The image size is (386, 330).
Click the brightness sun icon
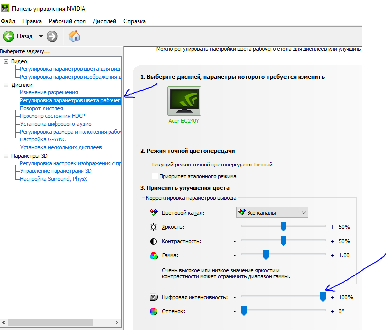(153, 227)
